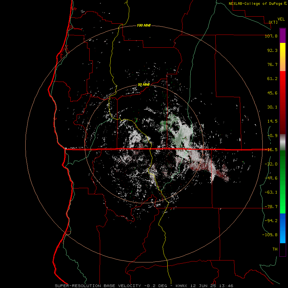Click the -94.2 legend value
The height and width of the screenshot is (288, 288).
(x=271, y=220)
